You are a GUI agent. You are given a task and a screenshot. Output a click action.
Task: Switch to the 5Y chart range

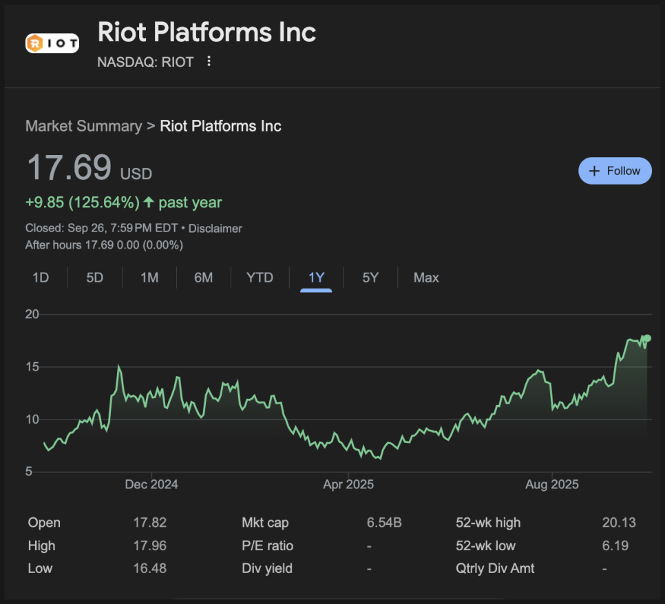coord(370,278)
